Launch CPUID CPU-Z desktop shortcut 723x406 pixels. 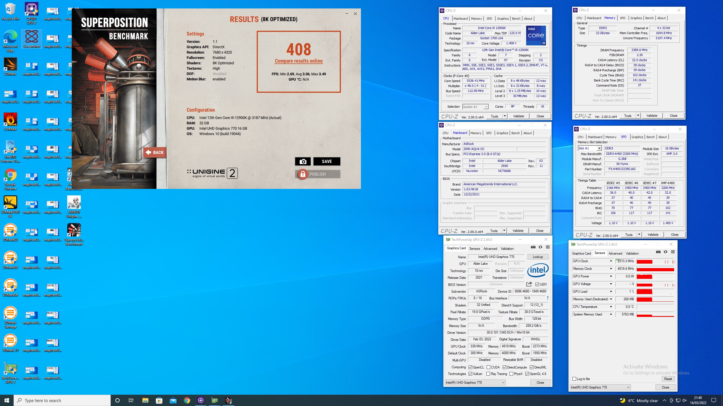click(x=31, y=13)
